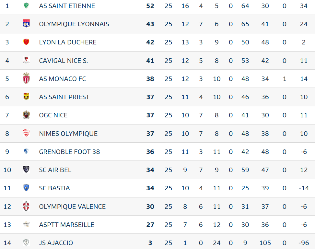Click the Olympique Lyonnais team logo
Image resolution: width=315 pixels, height=249 pixels.
click(26, 24)
